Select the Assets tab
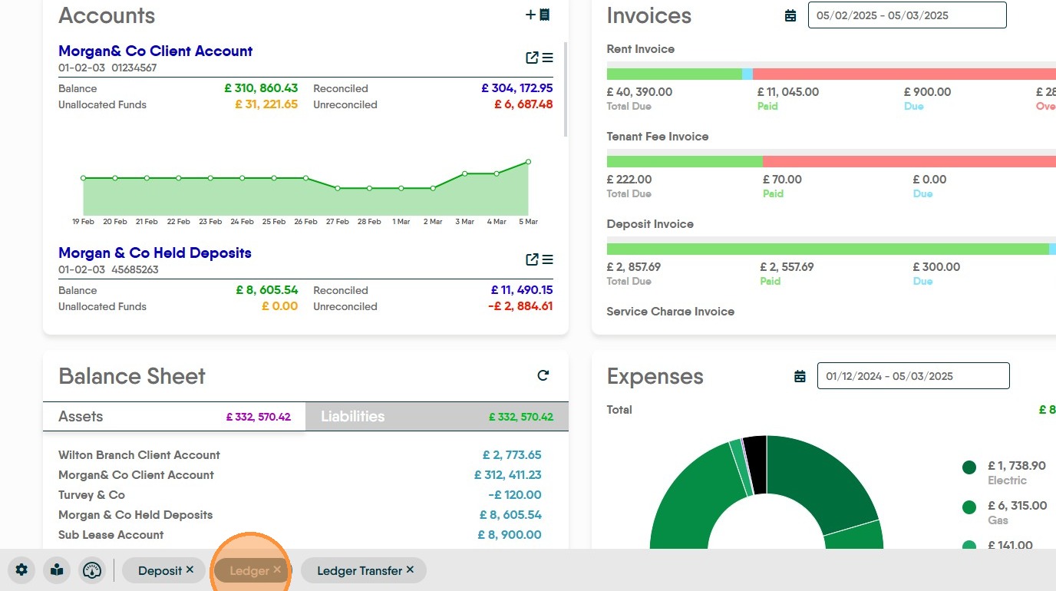The height and width of the screenshot is (591, 1056). click(173, 417)
